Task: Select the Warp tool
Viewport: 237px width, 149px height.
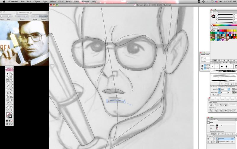Action: 8,93
